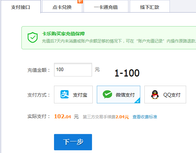The image size is (196, 153).
Task: Click the 102.04 actual payment amount
Action: [63, 117]
